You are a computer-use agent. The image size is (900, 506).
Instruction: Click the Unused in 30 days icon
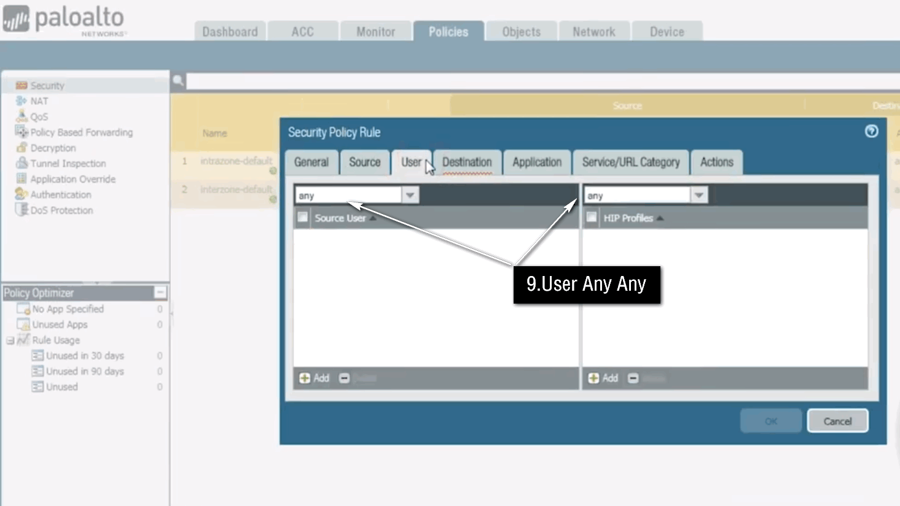[37, 355]
